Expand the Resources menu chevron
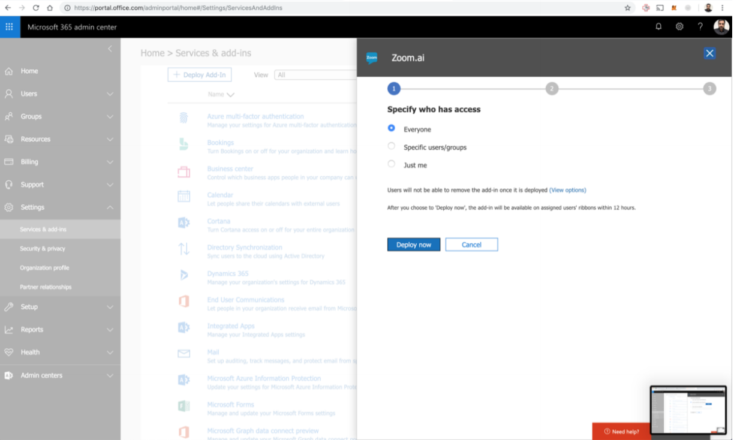This screenshot has height=440, width=734. click(110, 140)
